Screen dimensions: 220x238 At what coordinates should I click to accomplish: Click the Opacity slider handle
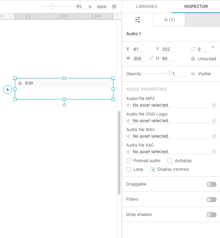click(170, 73)
